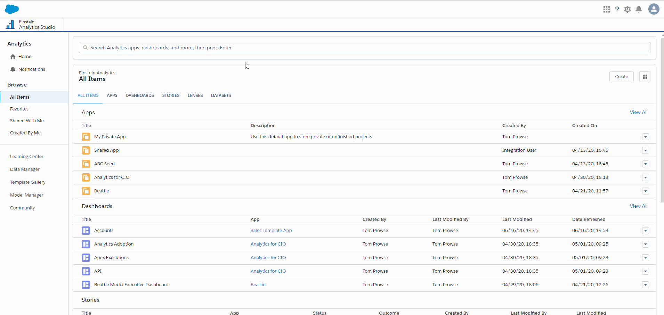
Task: Open the Apex Executions dashboard title
Action: 111,258
